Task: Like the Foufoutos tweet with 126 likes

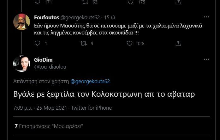Action: (129, 43)
